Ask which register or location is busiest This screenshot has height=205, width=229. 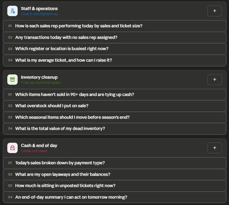(x=115, y=49)
